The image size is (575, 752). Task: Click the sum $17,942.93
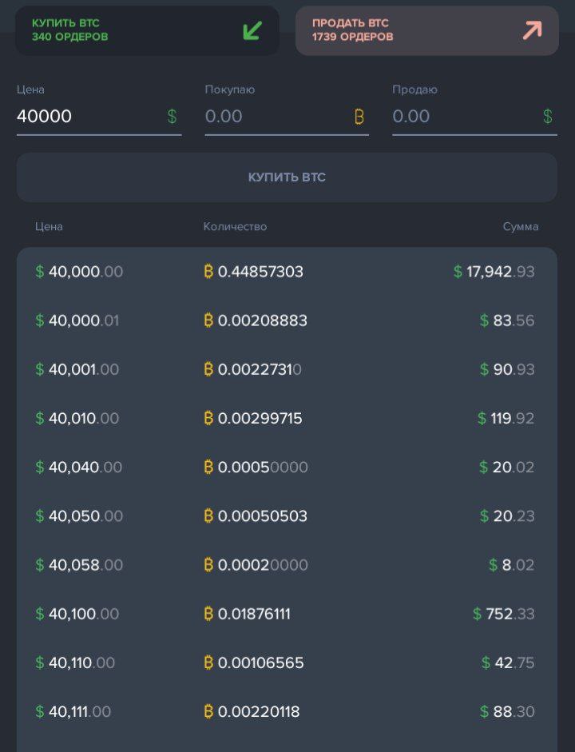click(494, 272)
